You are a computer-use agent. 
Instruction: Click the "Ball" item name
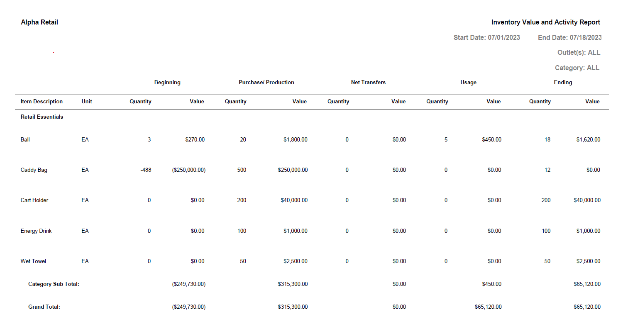click(25, 140)
